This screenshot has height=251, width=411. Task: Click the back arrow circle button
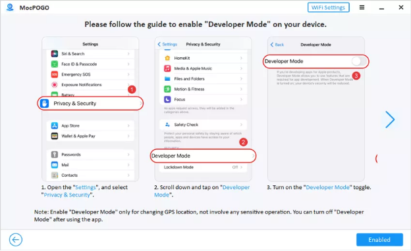[16, 239]
